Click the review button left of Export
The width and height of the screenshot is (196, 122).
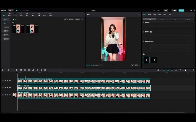click(x=174, y=11)
